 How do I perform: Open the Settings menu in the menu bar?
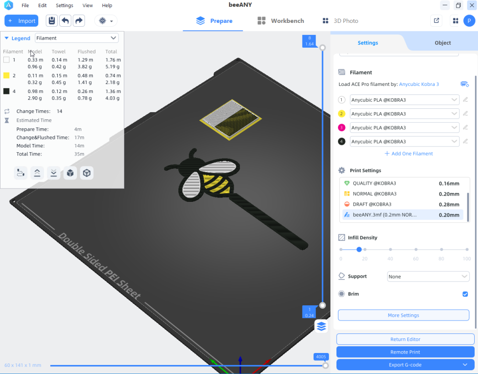65,5
